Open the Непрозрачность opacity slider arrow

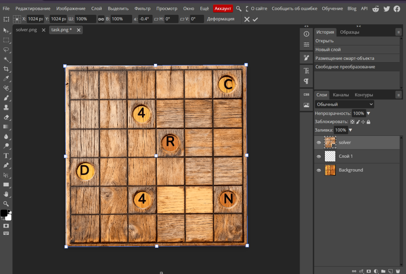point(368,114)
